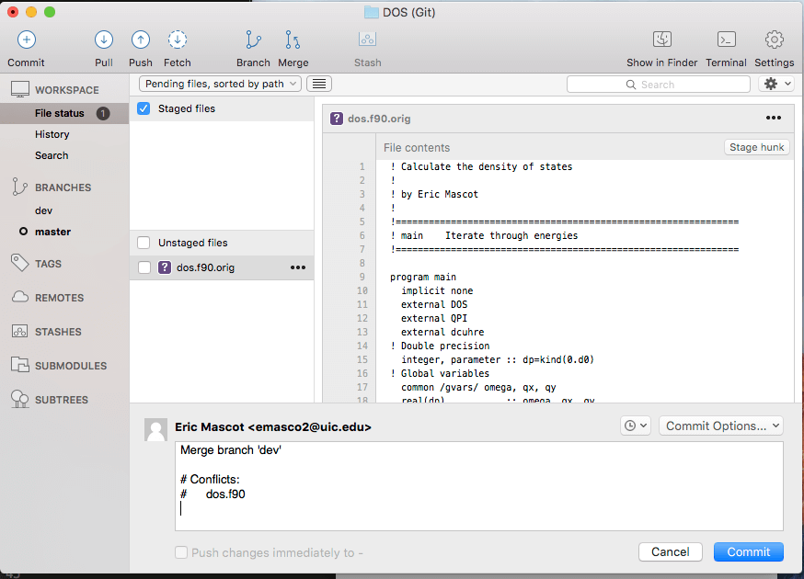Open actions menu for unstaged dos.f90.orig row
This screenshot has width=804, height=579.
click(x=298, y=267)
